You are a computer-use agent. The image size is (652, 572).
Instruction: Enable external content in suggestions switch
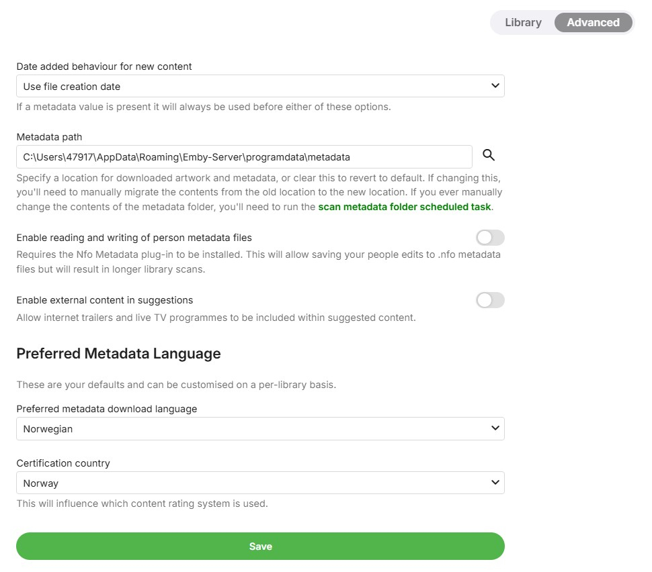tap(490, 300)
